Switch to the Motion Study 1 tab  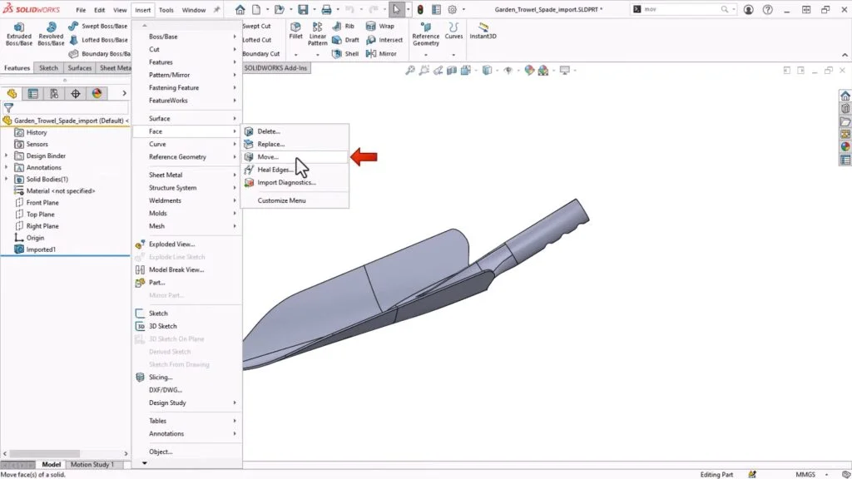(x=92, y=464)
